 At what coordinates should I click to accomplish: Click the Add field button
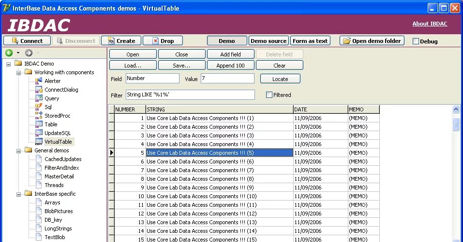pos(231,54)
